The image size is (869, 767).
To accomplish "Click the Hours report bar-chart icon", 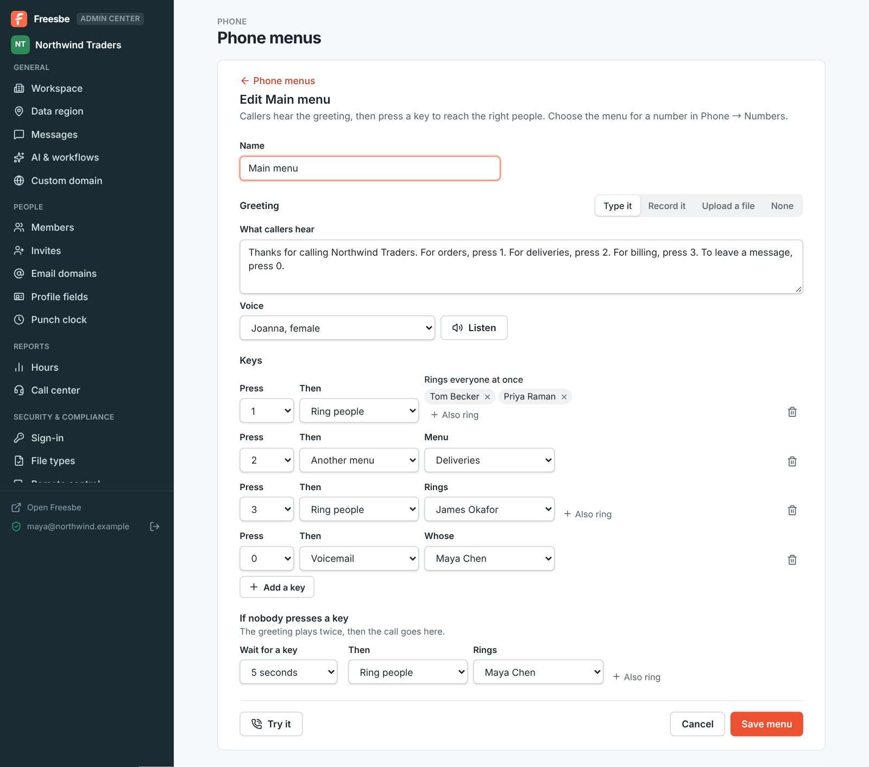I will pyautogui.click(x=19, y=367).
